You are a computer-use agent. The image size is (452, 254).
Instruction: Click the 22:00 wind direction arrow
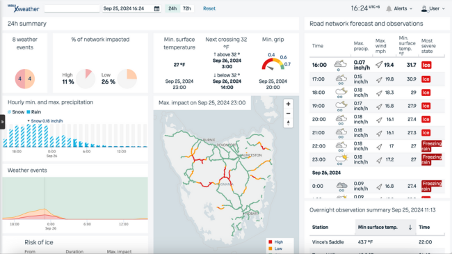(379, 147)
